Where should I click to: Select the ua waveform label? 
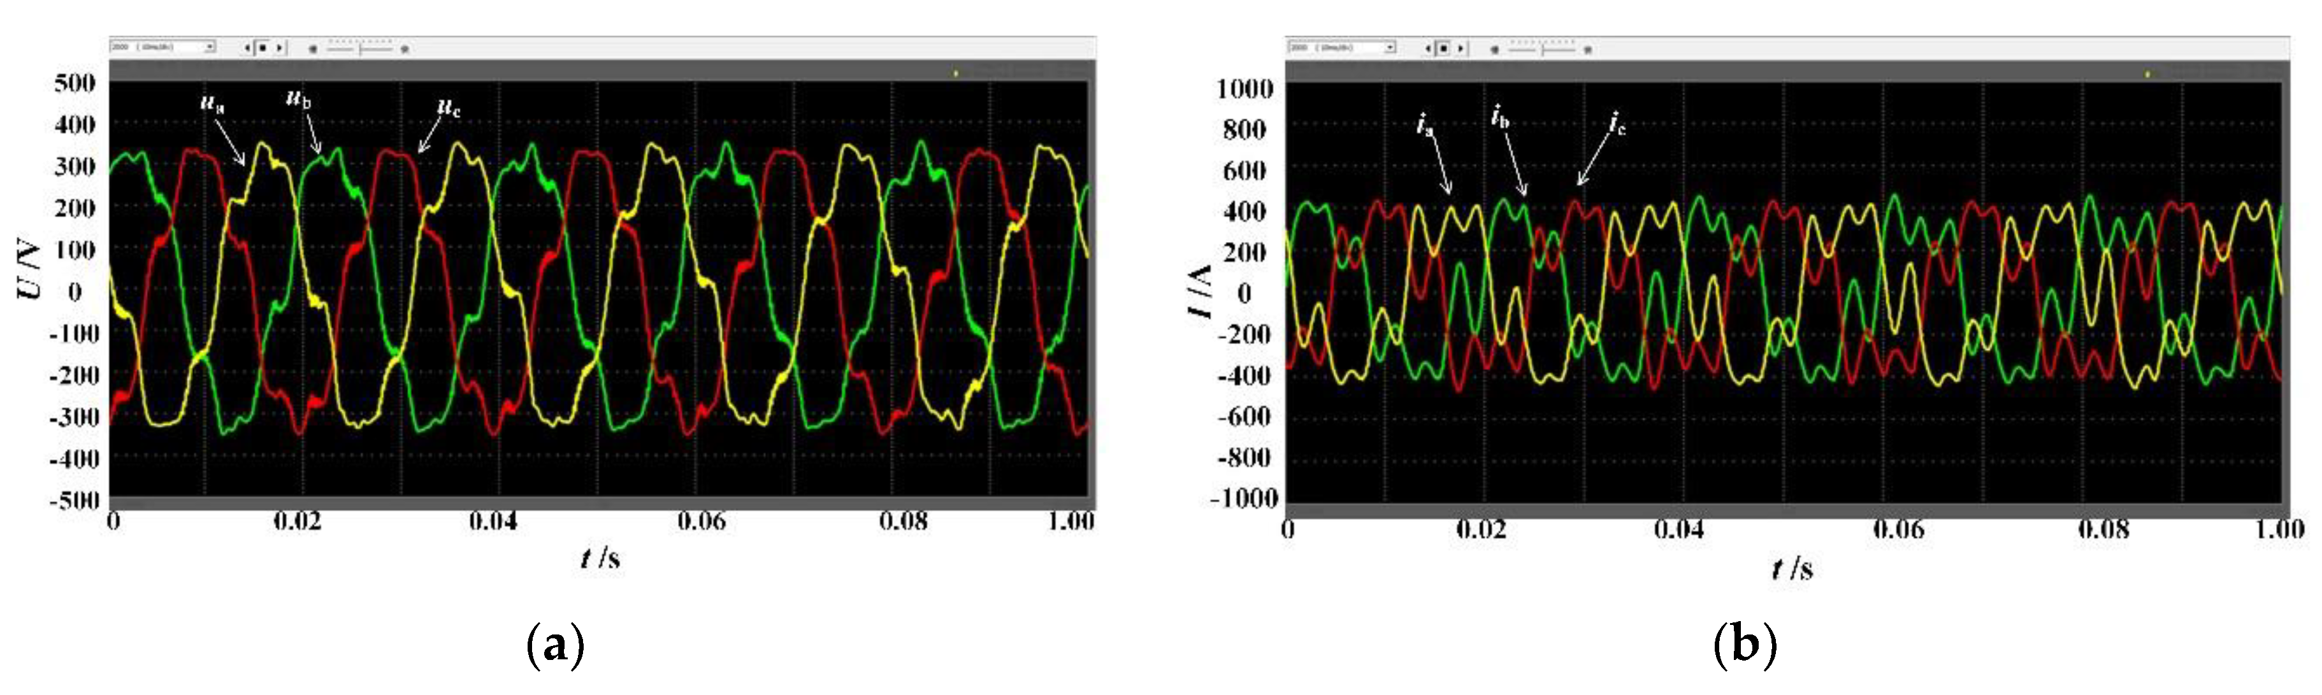[x=211, y=102]
